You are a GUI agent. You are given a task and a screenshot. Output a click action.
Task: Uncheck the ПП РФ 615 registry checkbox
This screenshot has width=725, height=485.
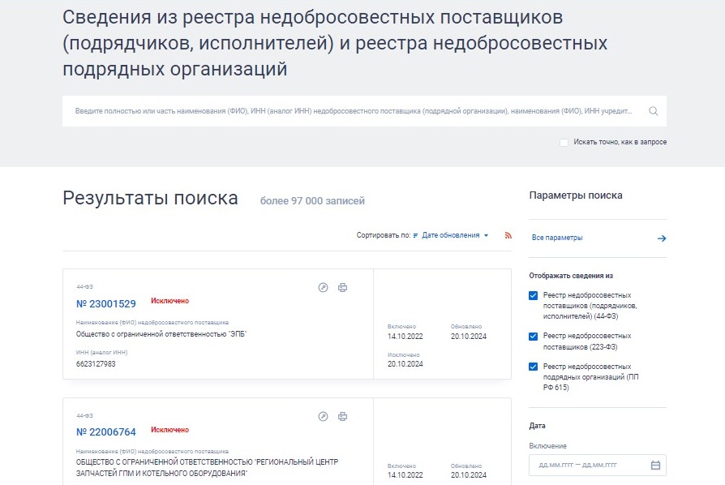[533, 367]
